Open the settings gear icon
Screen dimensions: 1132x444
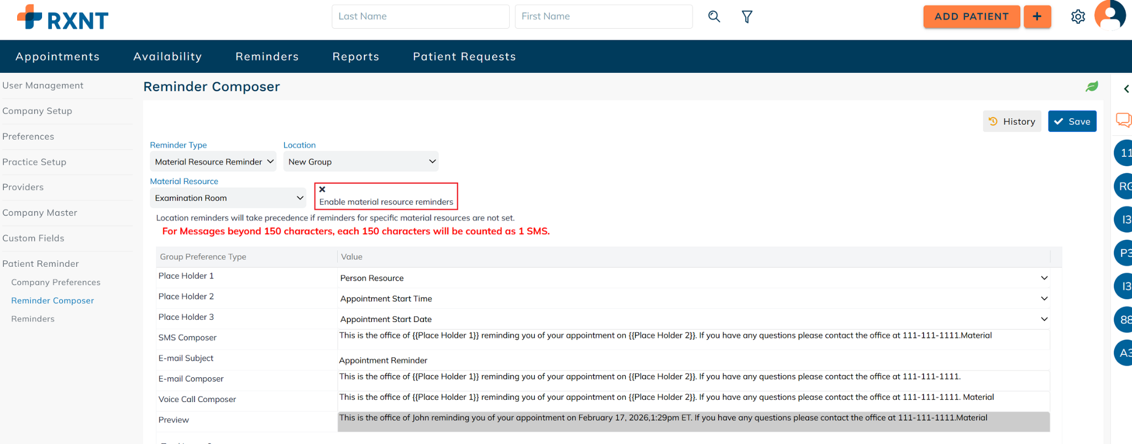[x=1078, y=17]
